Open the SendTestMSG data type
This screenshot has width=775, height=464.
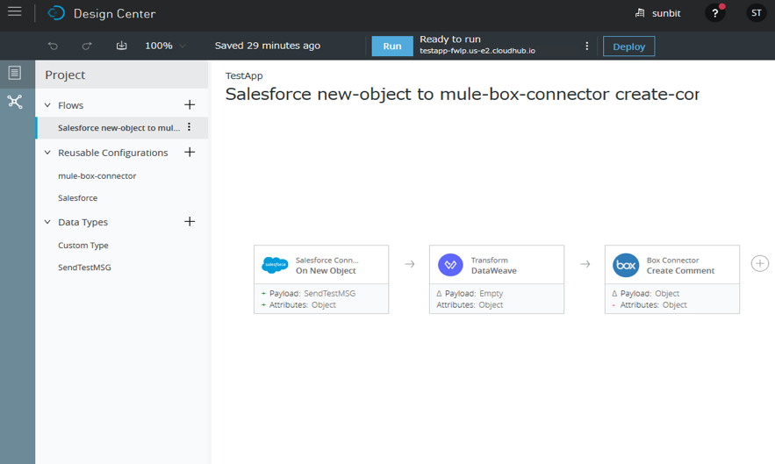coord(84,268)
